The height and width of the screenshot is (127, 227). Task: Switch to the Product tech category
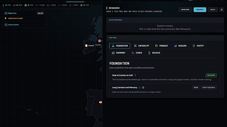click(161, 46)
